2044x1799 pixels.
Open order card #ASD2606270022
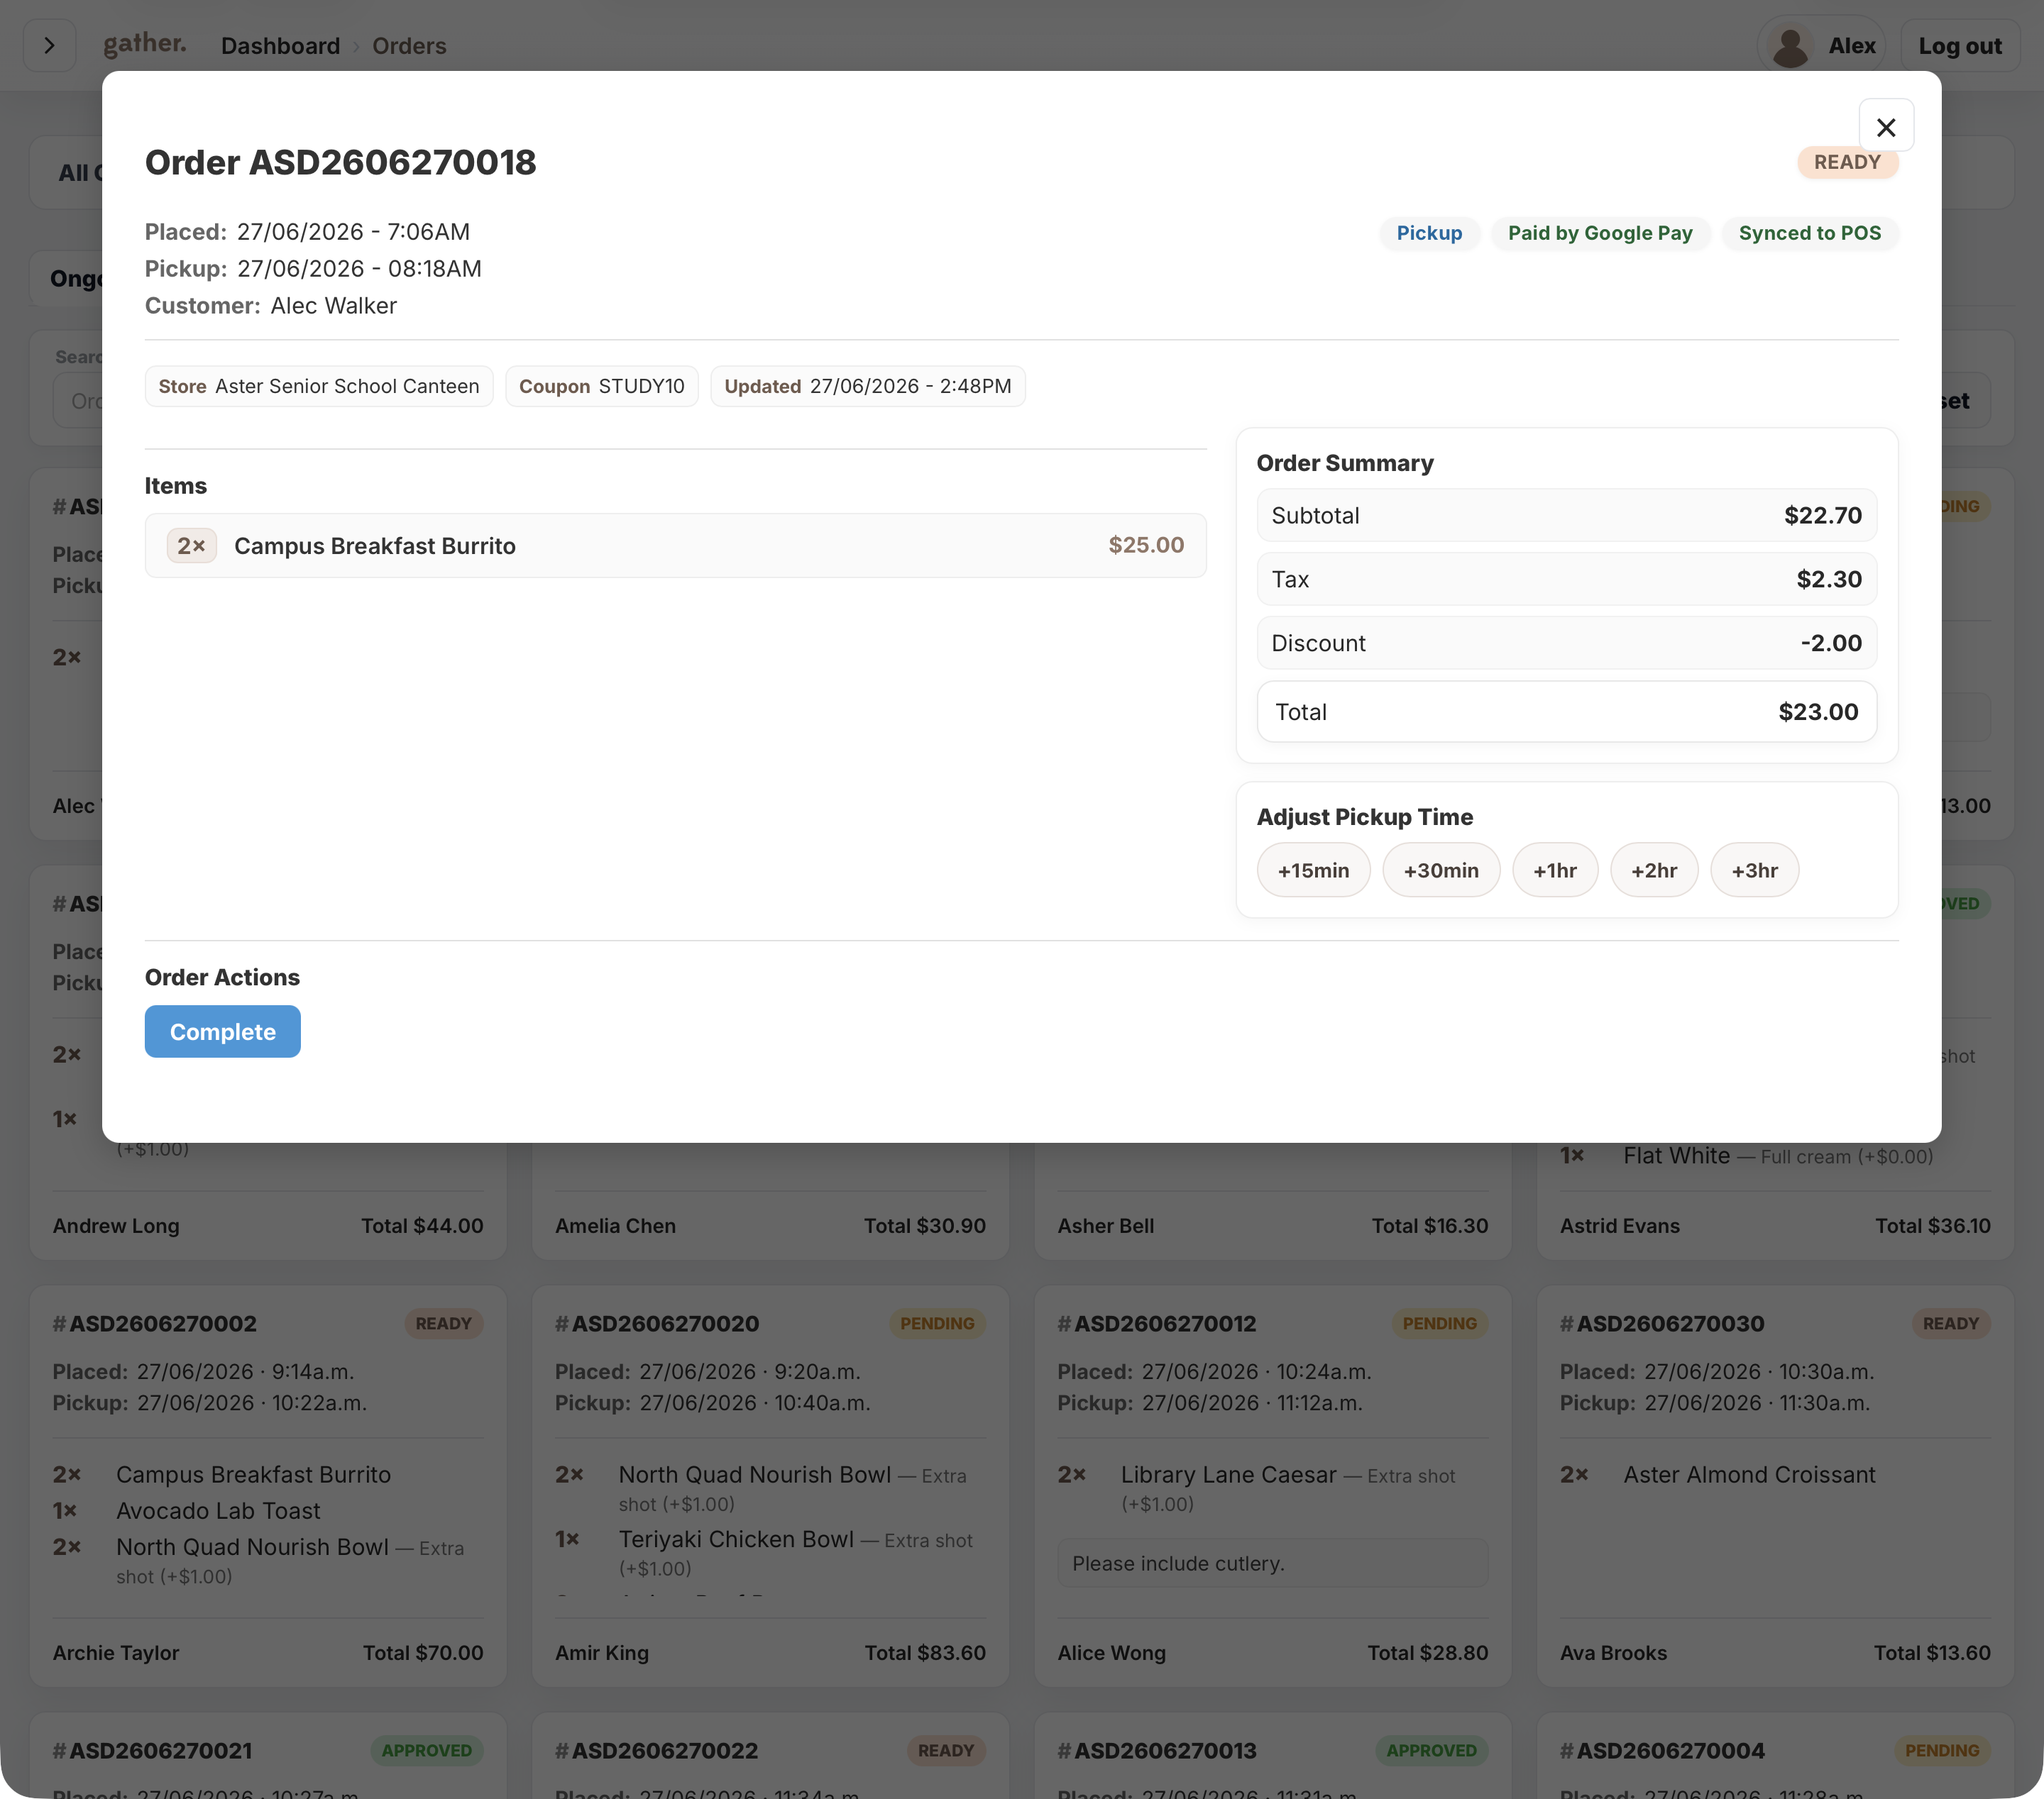point(770,1755)
